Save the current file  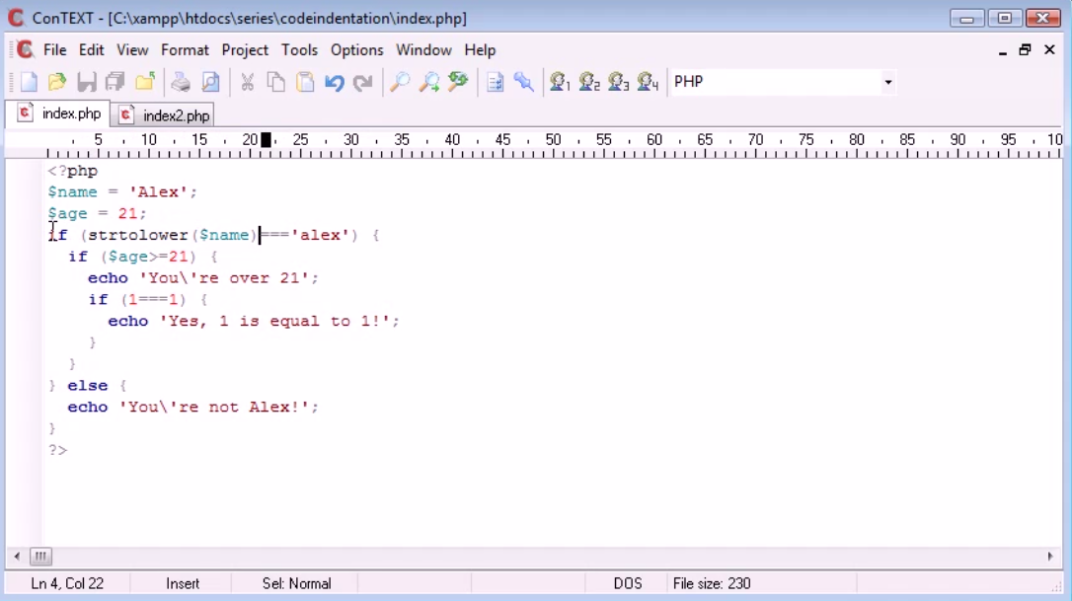pyautogui.click(x=86, y=82)
